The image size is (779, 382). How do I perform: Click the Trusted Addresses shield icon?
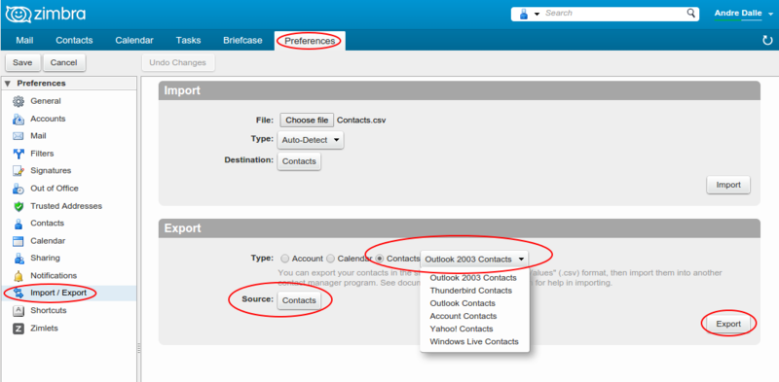click(19, 206)
